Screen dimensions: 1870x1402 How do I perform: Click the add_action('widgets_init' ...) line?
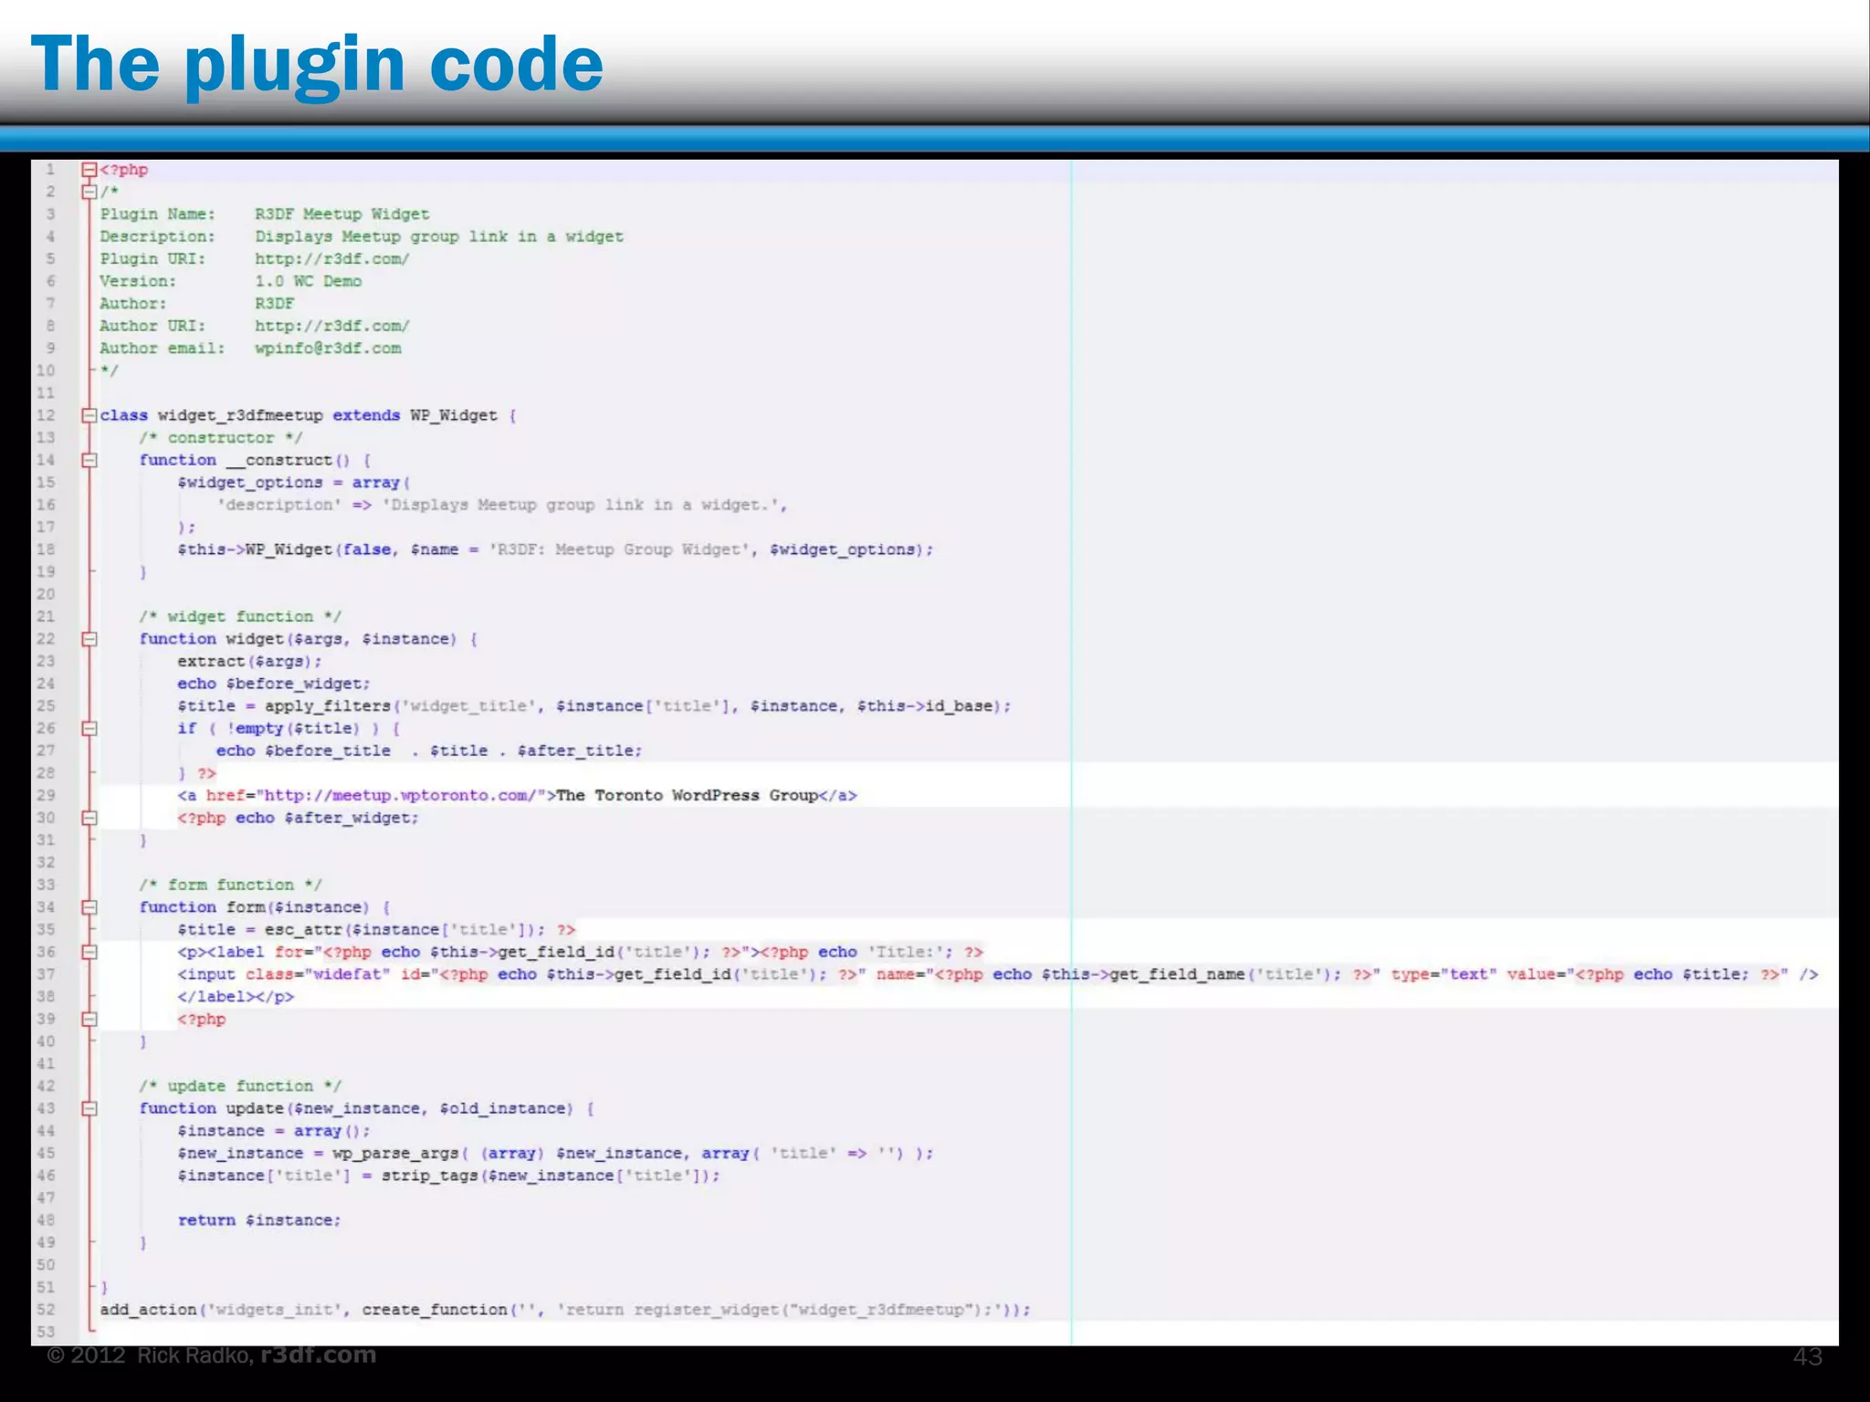[565, 1310]
